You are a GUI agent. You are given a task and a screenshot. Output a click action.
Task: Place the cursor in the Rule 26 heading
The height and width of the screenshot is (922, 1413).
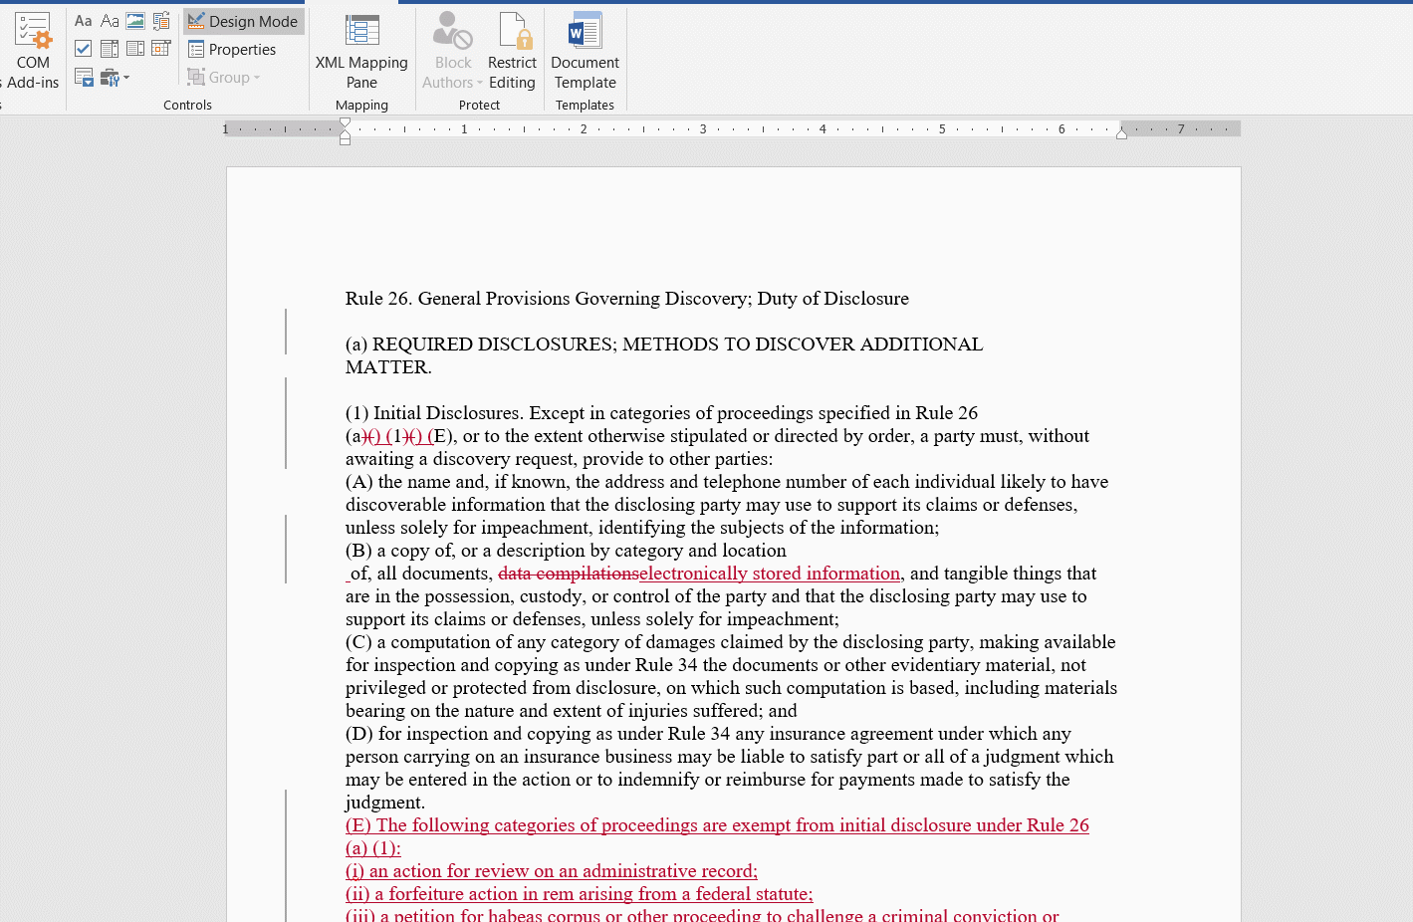pos(625,298)
